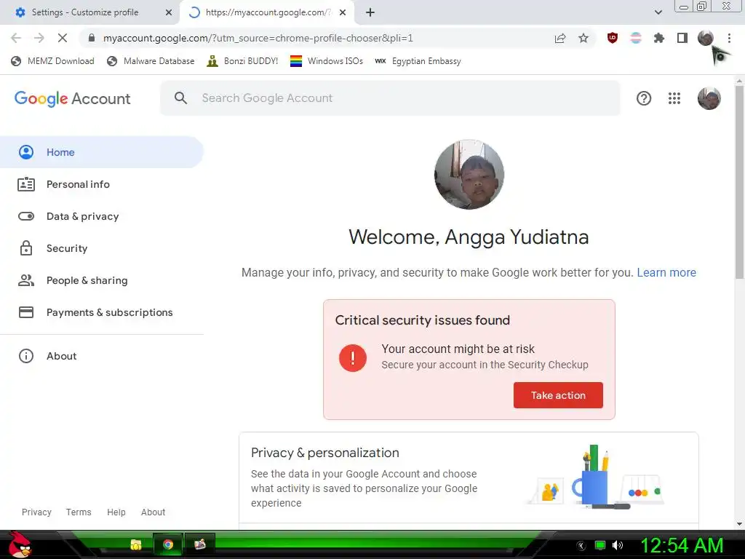Open the Home section in sidebar
745x559 pixels.
(x=101, y=152)
